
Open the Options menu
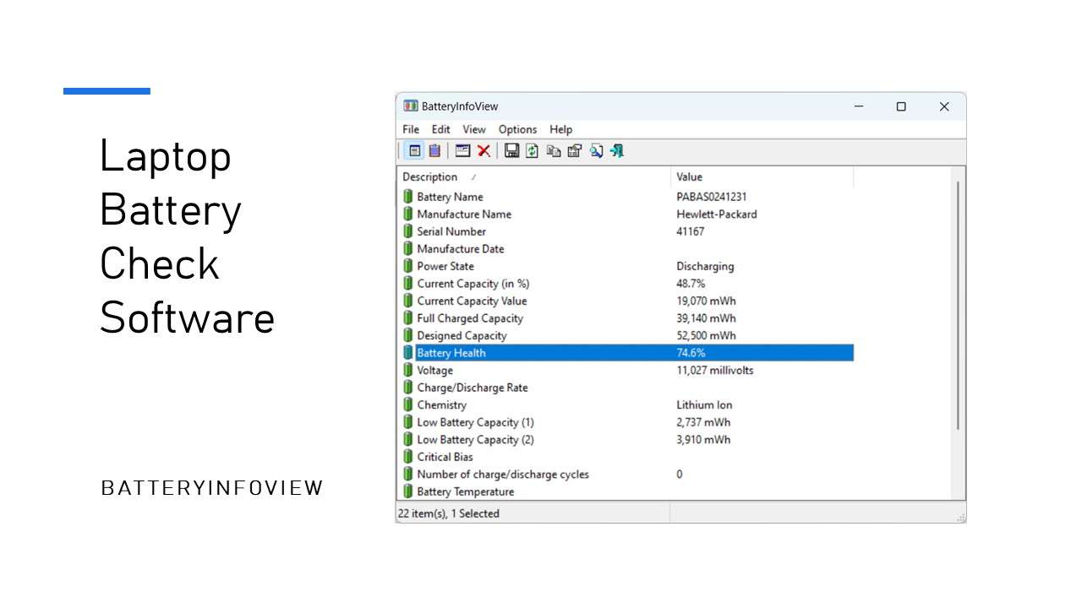[517, 129]
